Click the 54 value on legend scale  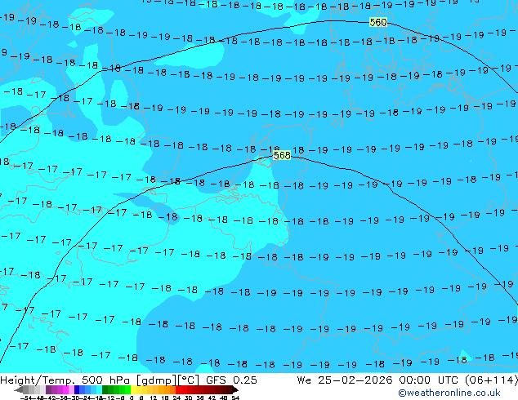(x=236, y=398)
